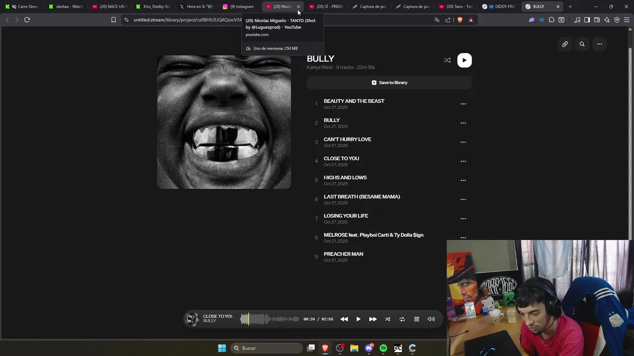
Task: Open the play queue list icon
Action: pos(417,319)
